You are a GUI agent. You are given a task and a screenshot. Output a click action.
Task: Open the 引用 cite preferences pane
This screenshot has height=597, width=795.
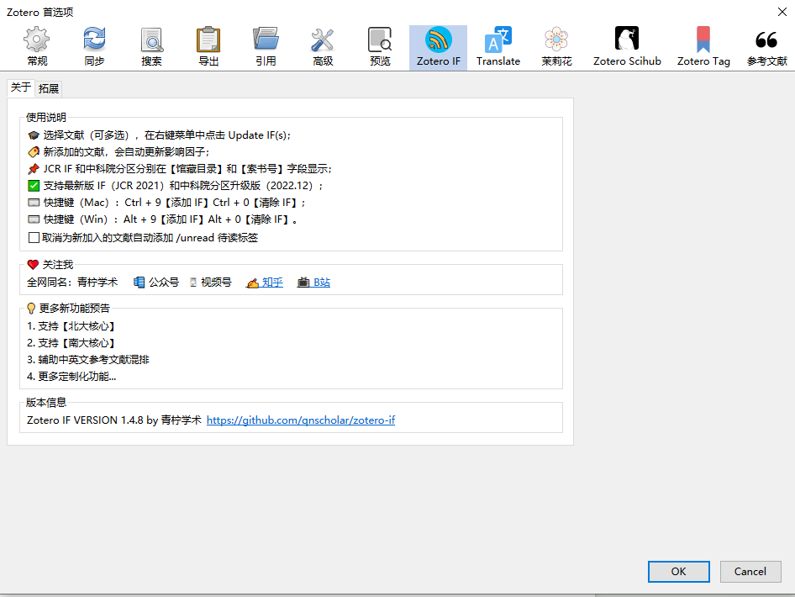(x=266, y=47)
